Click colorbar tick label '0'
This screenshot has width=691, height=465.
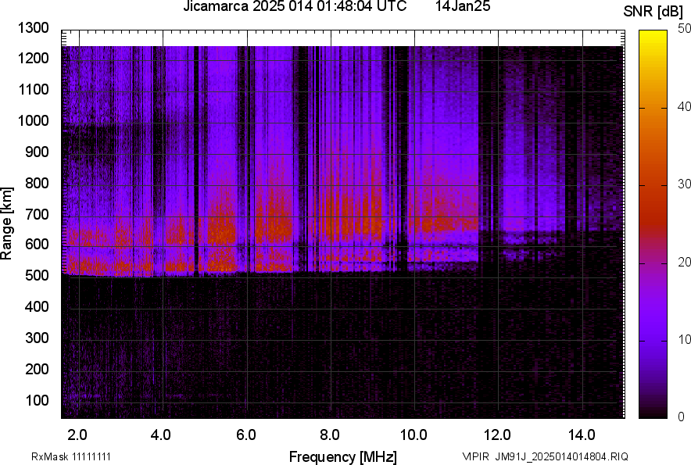coord(682,417)
